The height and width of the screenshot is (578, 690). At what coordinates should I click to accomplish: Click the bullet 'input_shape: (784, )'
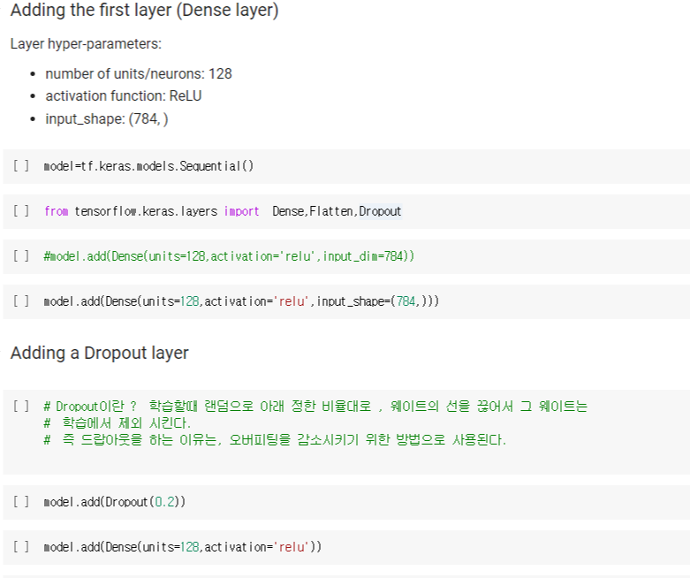(x=107, y=118)
